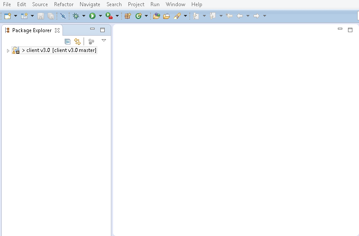Open the Help menu
The height and width of the screenshot is (236, 359).
click(197, 4)
